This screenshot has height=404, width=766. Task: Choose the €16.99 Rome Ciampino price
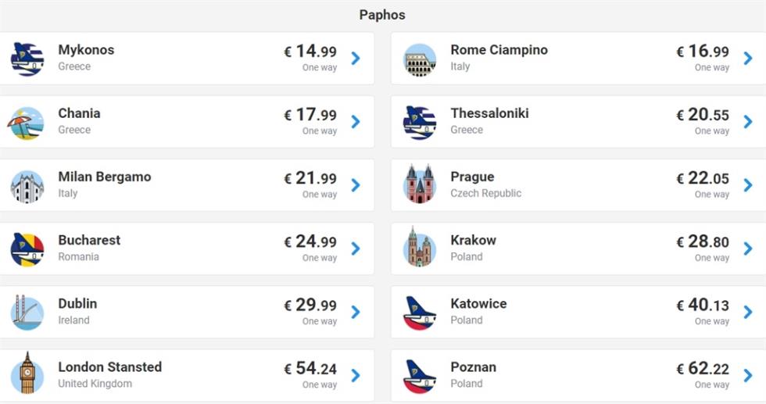click(x=703, y=52)
